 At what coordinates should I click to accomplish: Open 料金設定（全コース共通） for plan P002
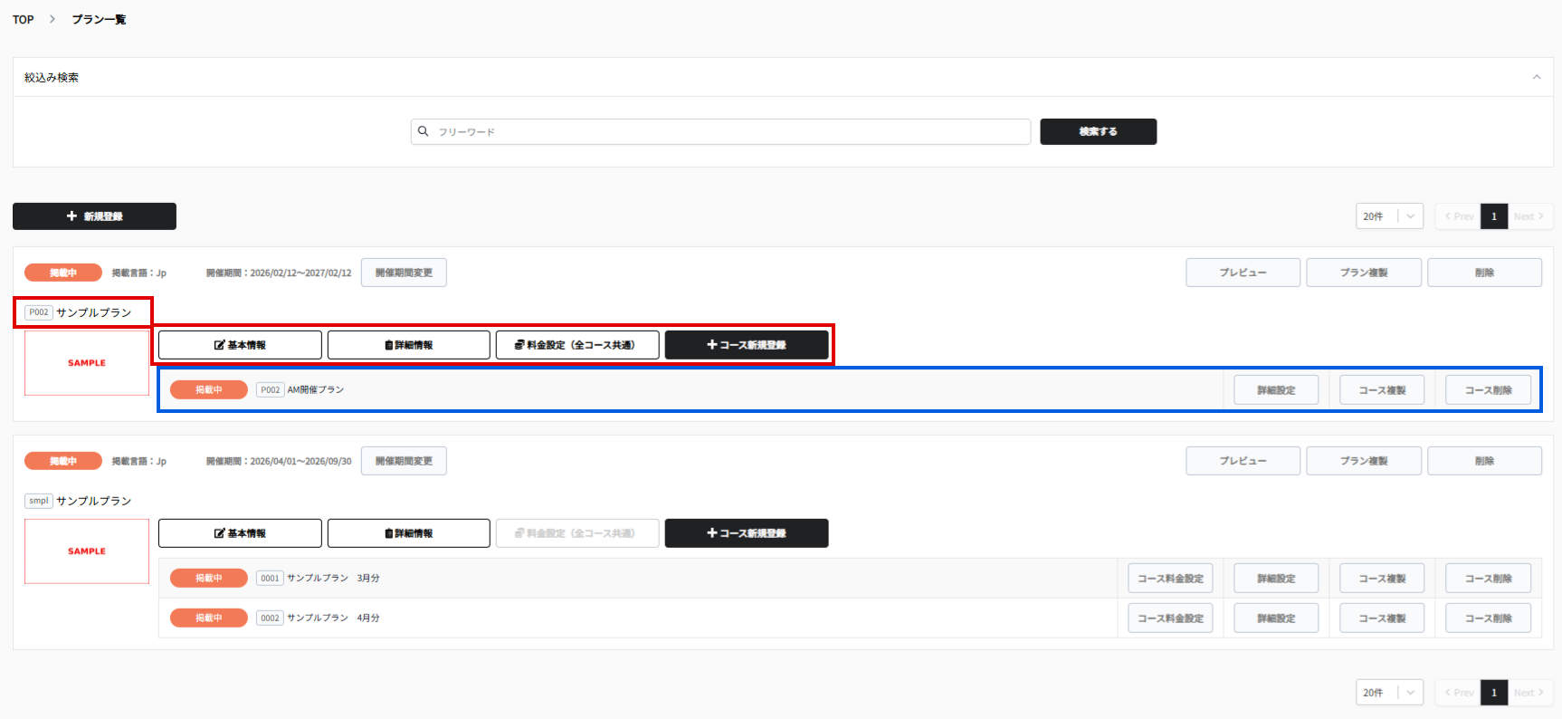coord(576,345)
